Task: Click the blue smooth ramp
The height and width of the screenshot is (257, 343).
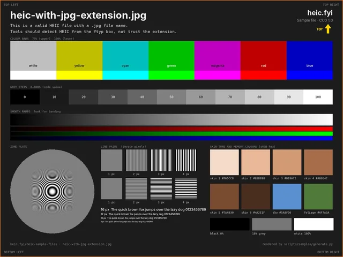Action: 171,138
